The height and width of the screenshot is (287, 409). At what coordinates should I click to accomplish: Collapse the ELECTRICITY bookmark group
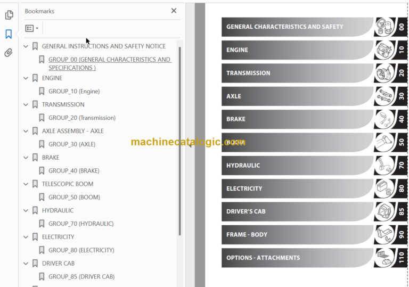point(26,237)
